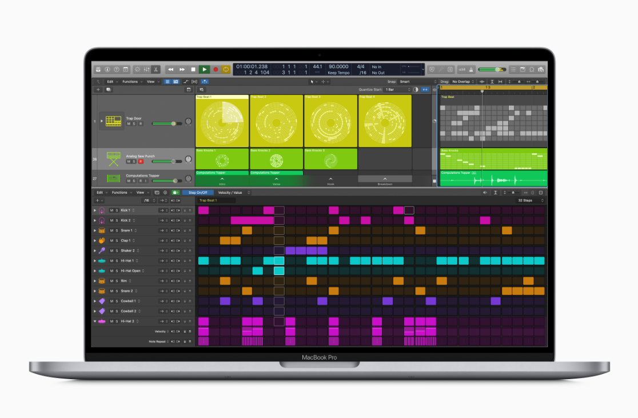Open the /16 step rate dropdown

click(149, 200)
